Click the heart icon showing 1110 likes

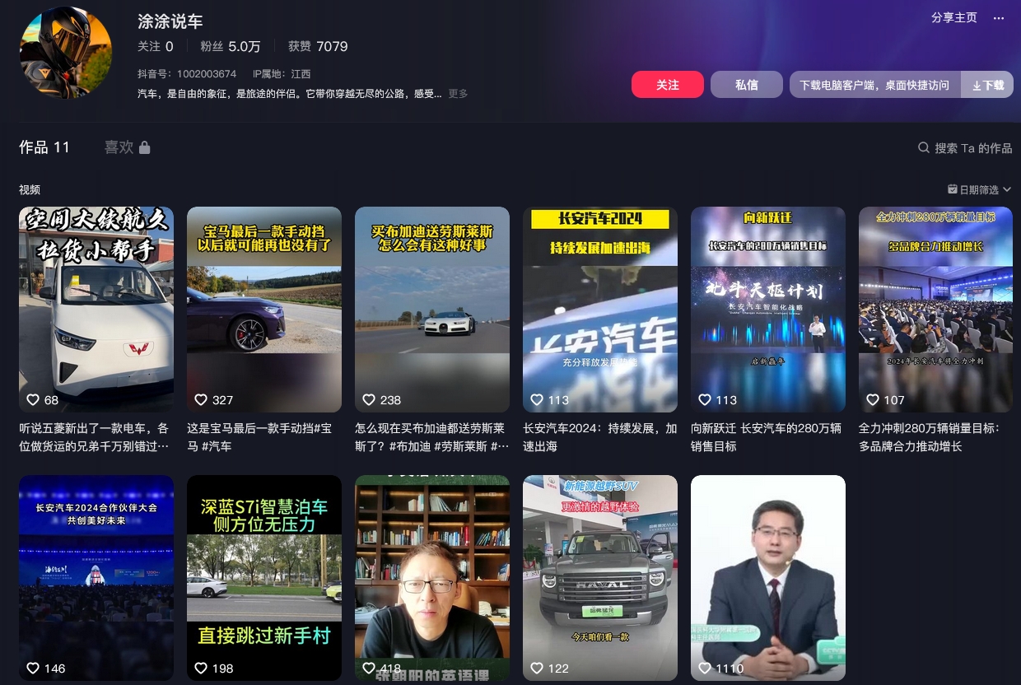pyautogui.click(x=705, y=668)
